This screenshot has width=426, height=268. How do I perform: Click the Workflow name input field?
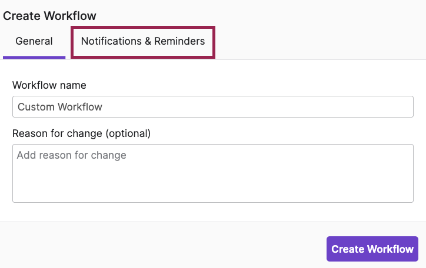213,106
